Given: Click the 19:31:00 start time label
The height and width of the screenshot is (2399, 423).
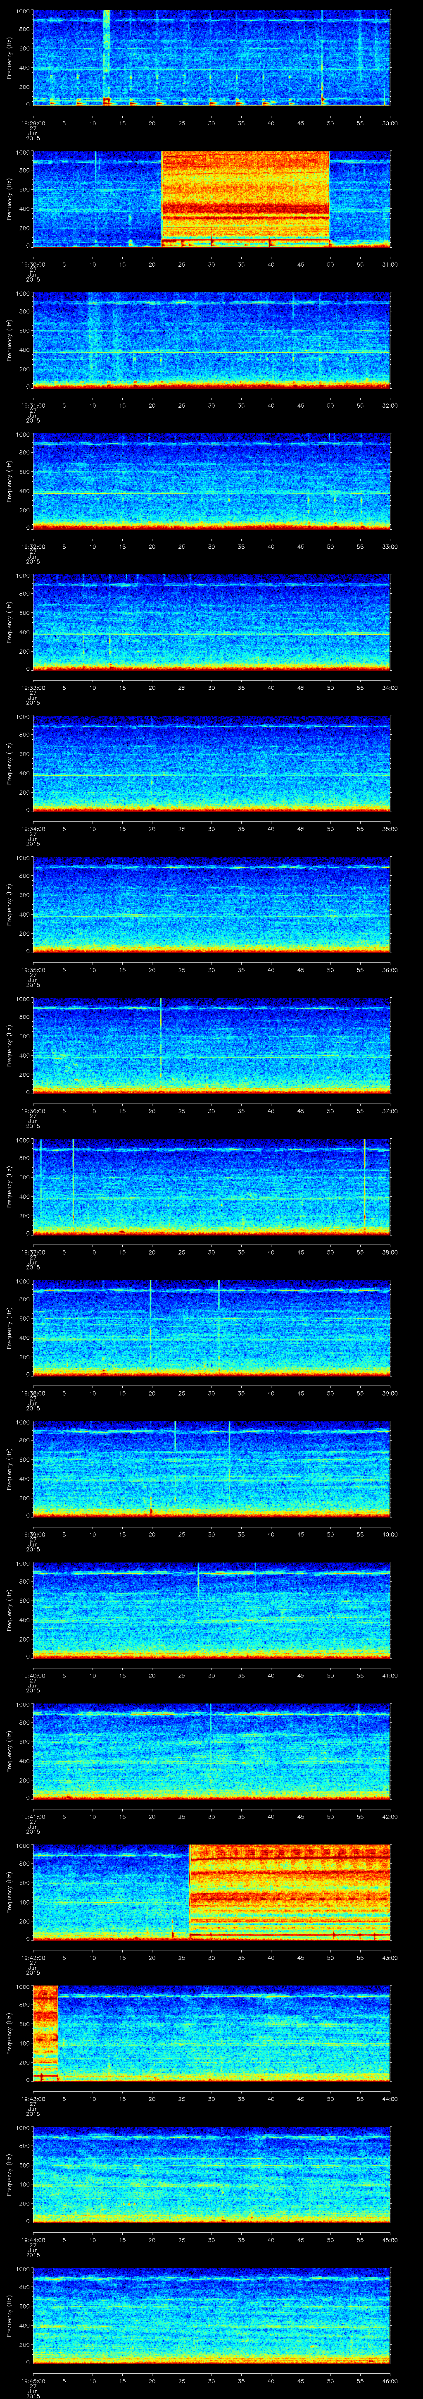Looking at the screenshot, I should point(33,405).
